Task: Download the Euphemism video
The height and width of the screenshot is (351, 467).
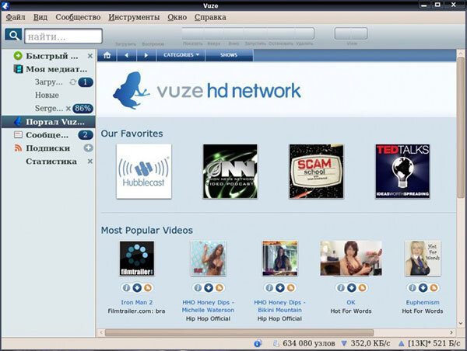Action: coord(423,287)
